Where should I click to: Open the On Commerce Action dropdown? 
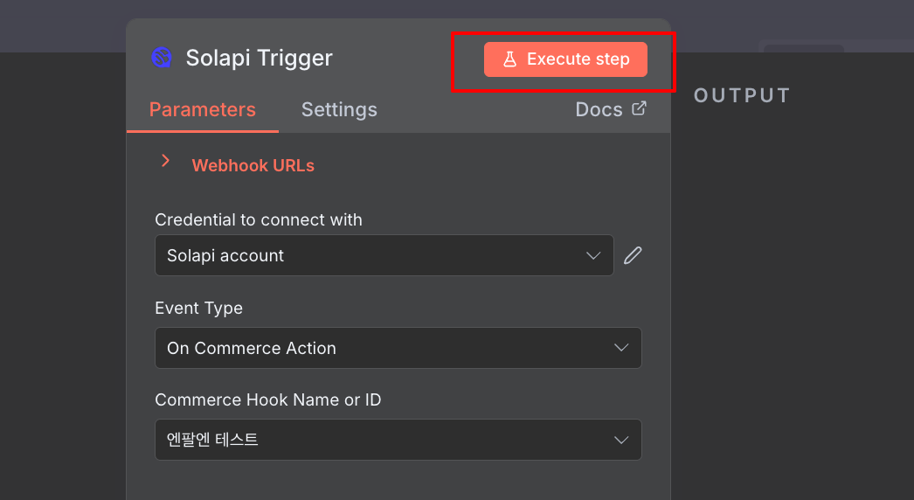point(384,348)
